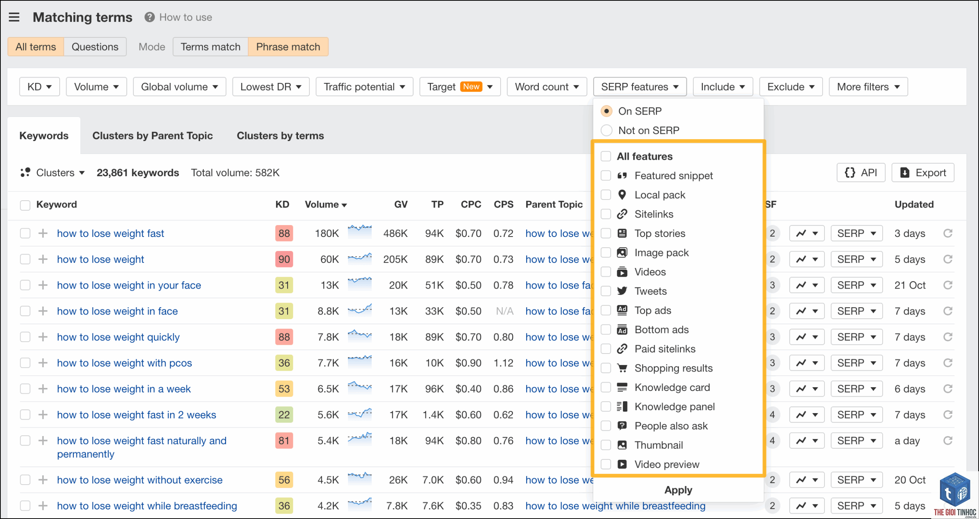
Task: Click the Knowledge panel icon
Action: 622,406
